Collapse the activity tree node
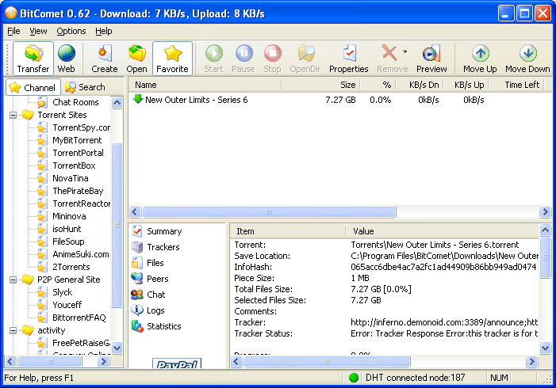Screen dimensions: 556x388 coord(13,330)
